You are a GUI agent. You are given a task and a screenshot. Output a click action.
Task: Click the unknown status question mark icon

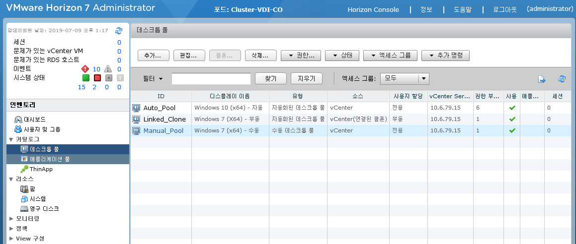120,78
